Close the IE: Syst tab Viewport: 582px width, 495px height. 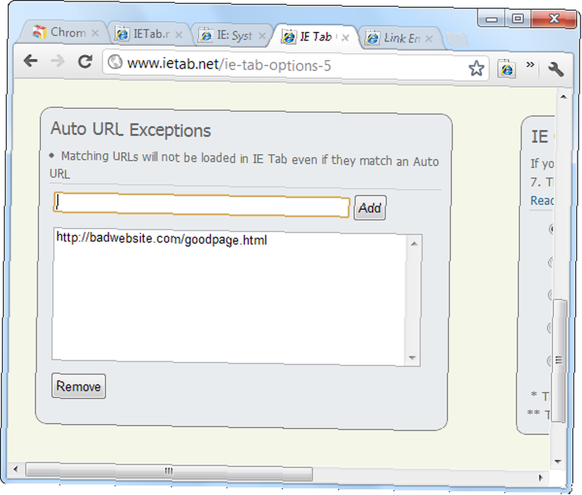tap(262, 36)
